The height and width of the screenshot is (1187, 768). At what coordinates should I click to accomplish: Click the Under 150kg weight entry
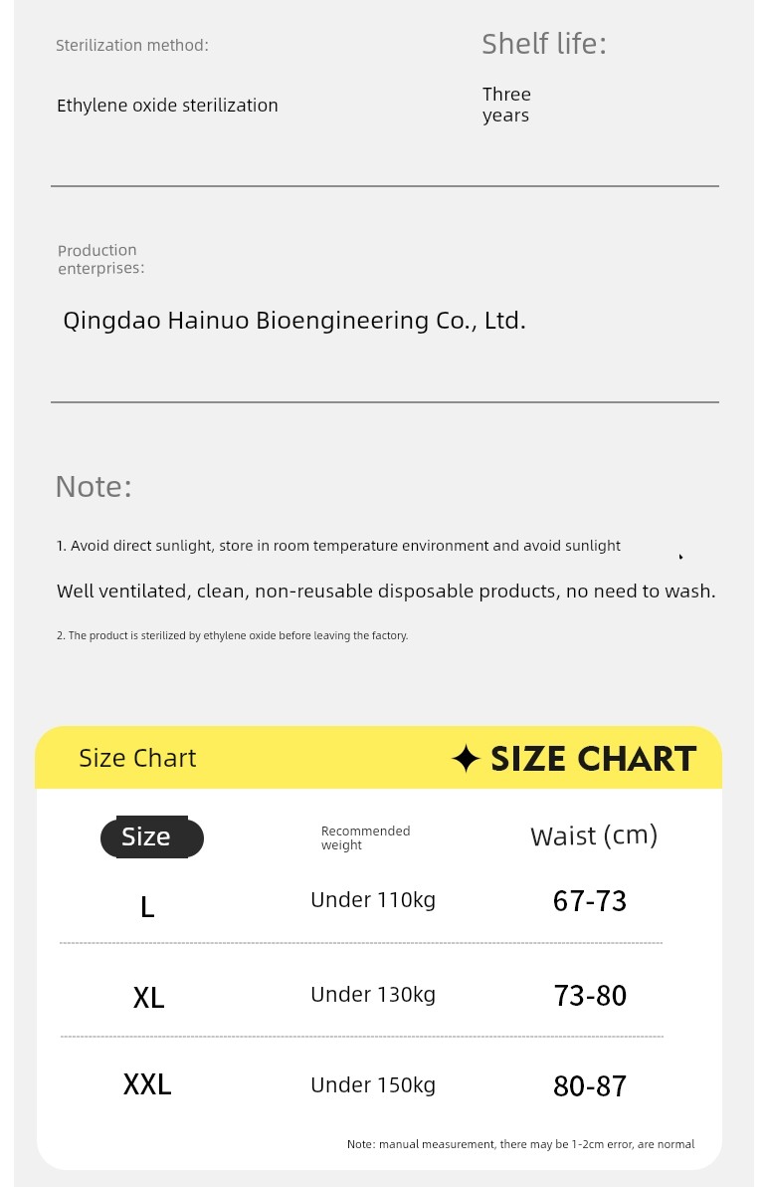pyautogui.click(x=373, y=1085)
